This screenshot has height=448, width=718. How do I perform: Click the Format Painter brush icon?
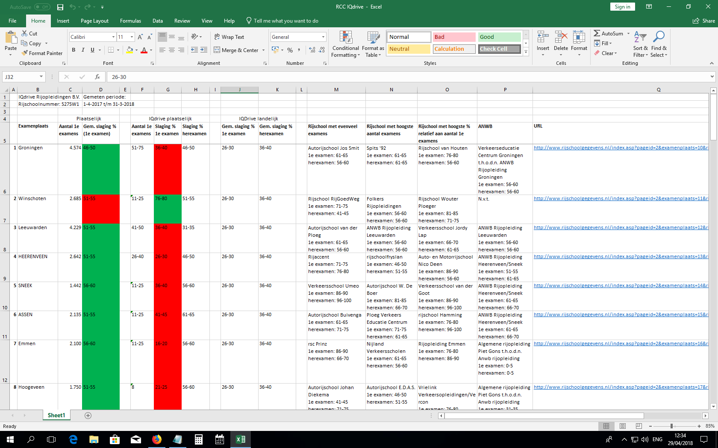pyautogui.click(x=25, y=53)
